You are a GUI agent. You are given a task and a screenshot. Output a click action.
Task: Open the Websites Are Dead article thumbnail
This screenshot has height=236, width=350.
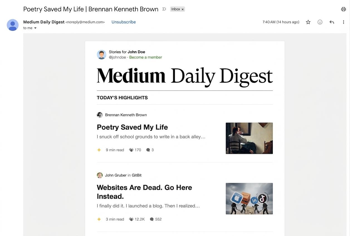(x=249, y=198)
